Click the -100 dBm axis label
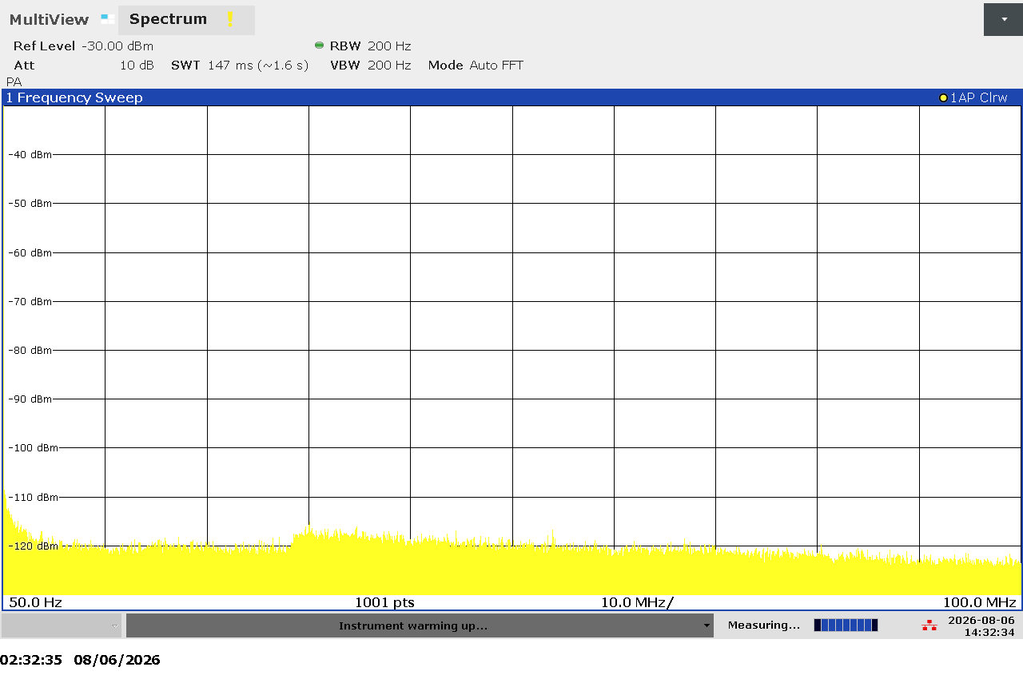The width and height of the screenshot is (1023, 679). pyautogui.click(x=33, y=447)
